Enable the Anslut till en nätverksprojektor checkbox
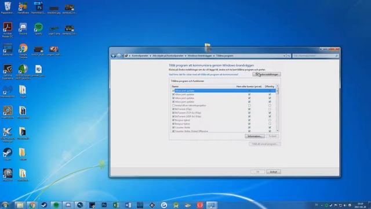Viewport: 371px width, 209px height. tap(173, 106)
